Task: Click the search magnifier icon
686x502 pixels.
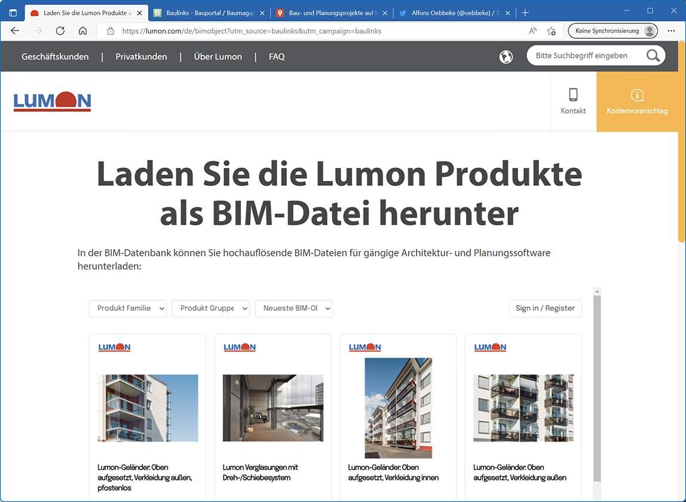Action: tap(653, 56)
